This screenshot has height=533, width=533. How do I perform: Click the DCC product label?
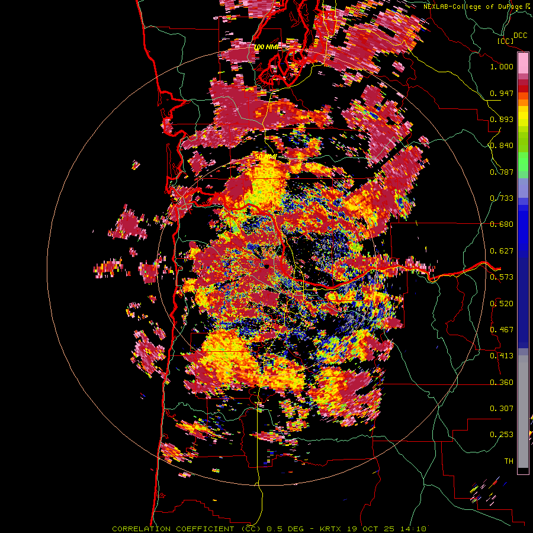pos(520,36)
